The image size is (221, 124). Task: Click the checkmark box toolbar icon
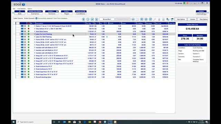92,19
